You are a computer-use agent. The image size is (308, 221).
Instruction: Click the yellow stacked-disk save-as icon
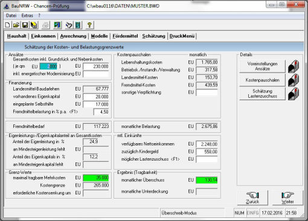(34, 25)
